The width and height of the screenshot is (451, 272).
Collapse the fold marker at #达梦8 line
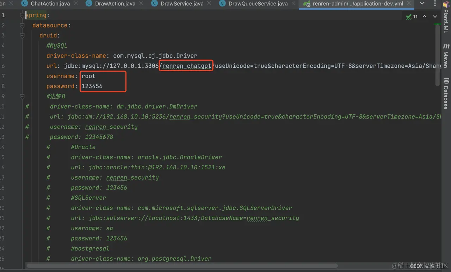click(x=22, y=96)
